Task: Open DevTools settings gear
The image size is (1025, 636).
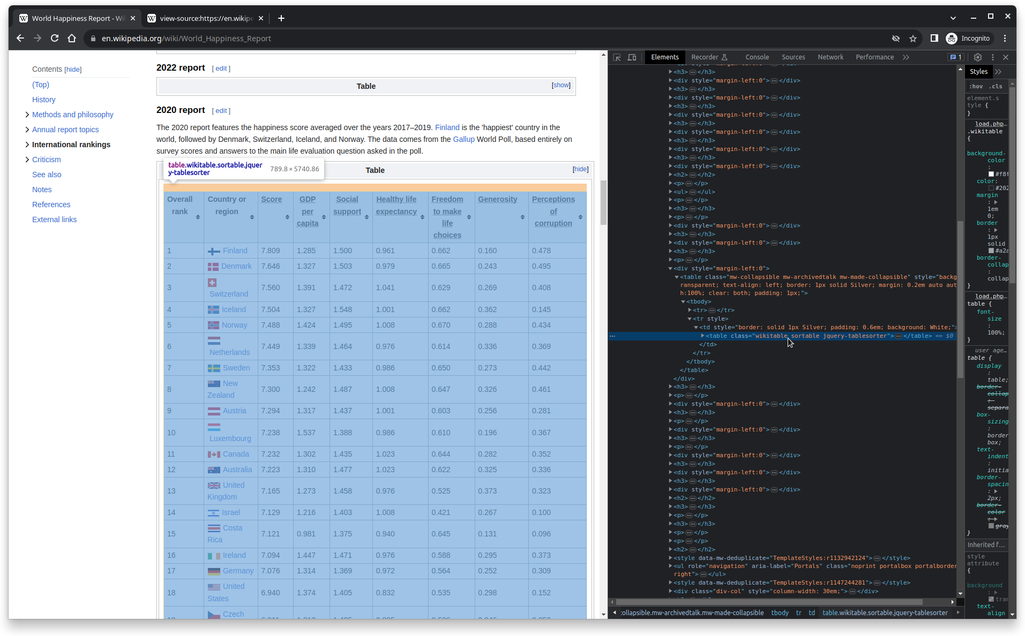Action: click(x=978, y=57)
